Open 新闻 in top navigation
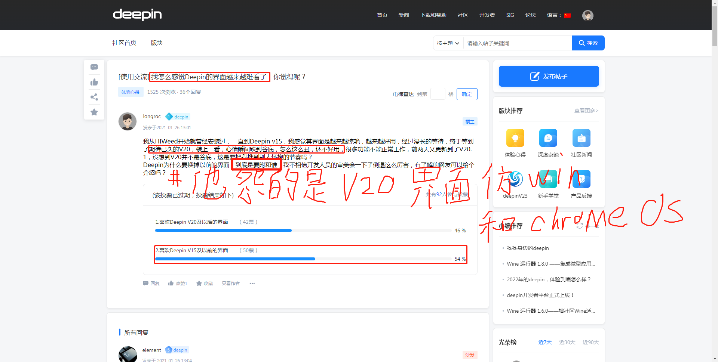 [x=404, y=15]
